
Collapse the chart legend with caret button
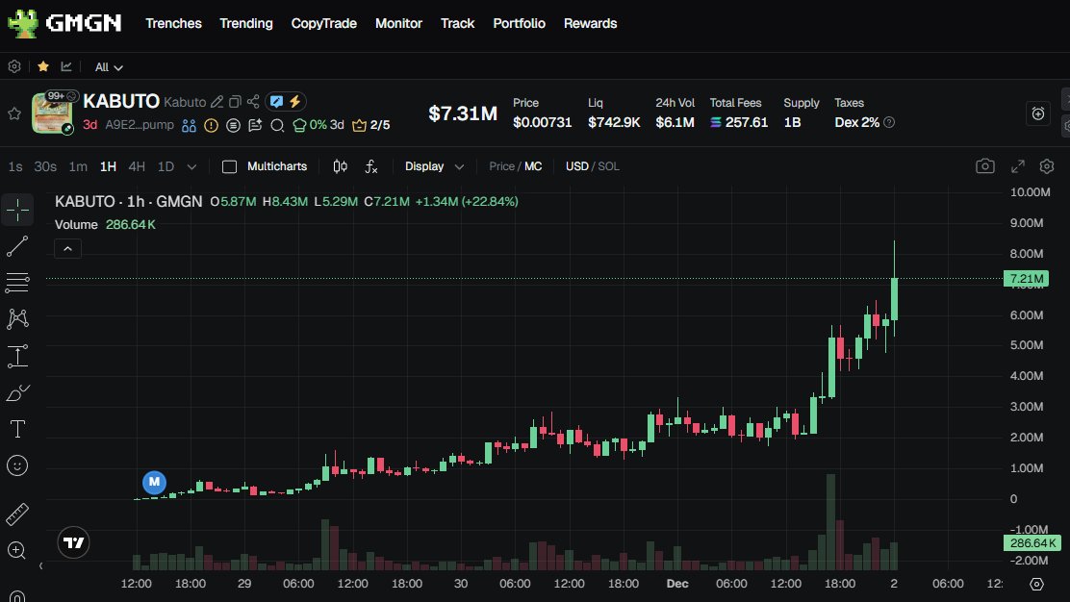(x=67, y=249)
